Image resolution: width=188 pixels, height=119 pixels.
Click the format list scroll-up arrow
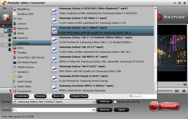155,8
